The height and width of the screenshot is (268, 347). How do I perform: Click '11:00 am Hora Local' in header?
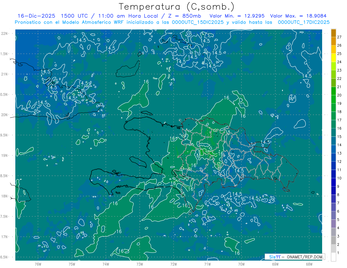click(126, 16)
